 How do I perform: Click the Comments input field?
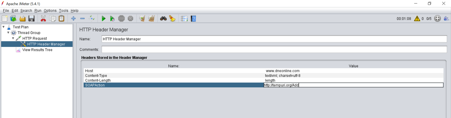(274, 49)
